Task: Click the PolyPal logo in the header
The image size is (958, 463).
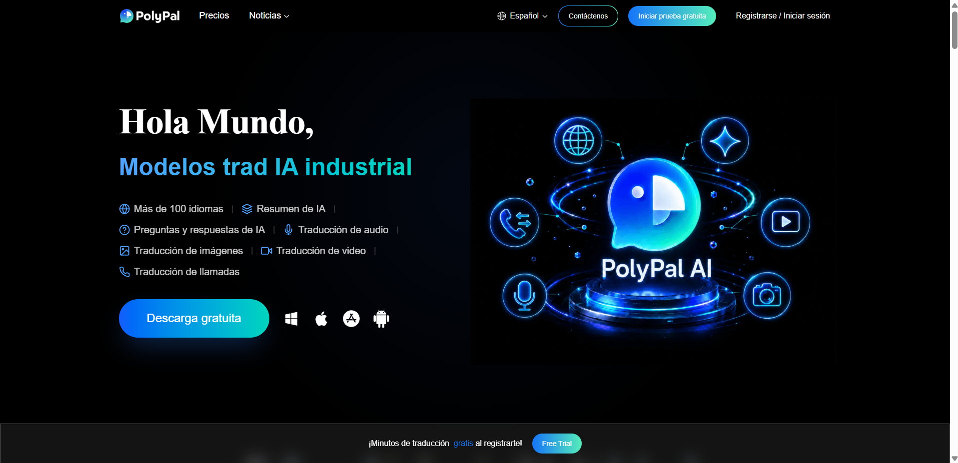Action: (149, 16)
